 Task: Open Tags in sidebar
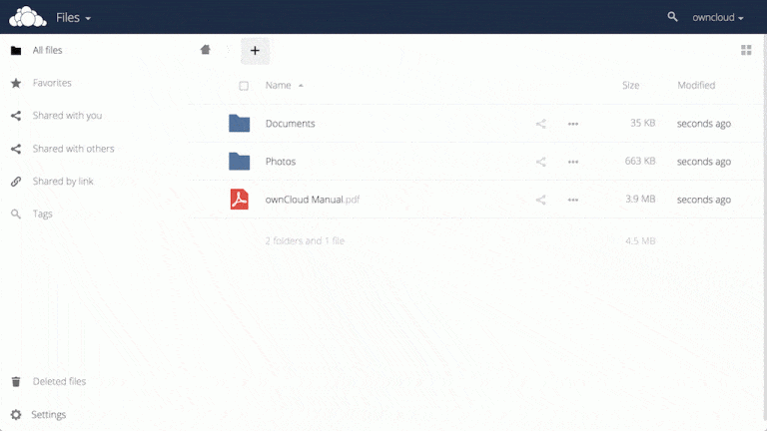42,214
